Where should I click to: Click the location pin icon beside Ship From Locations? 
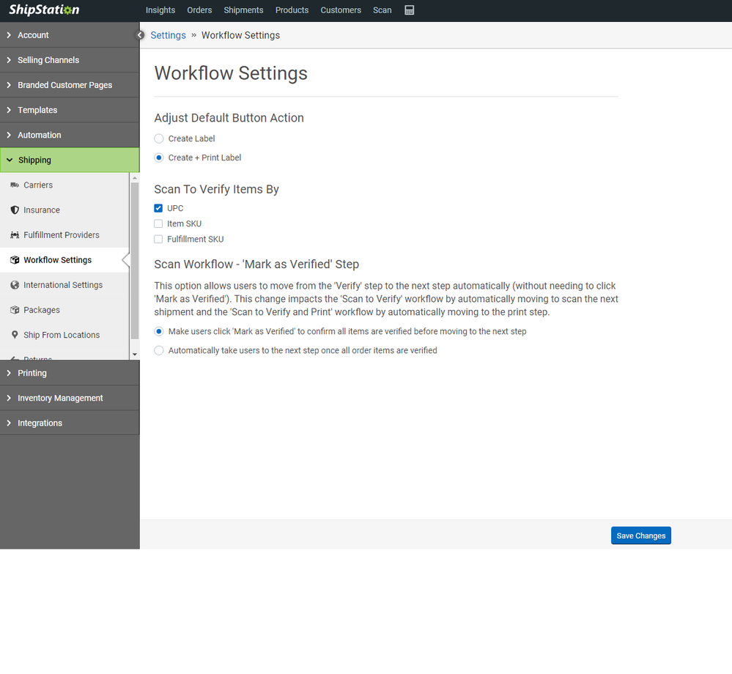(15, 335)
